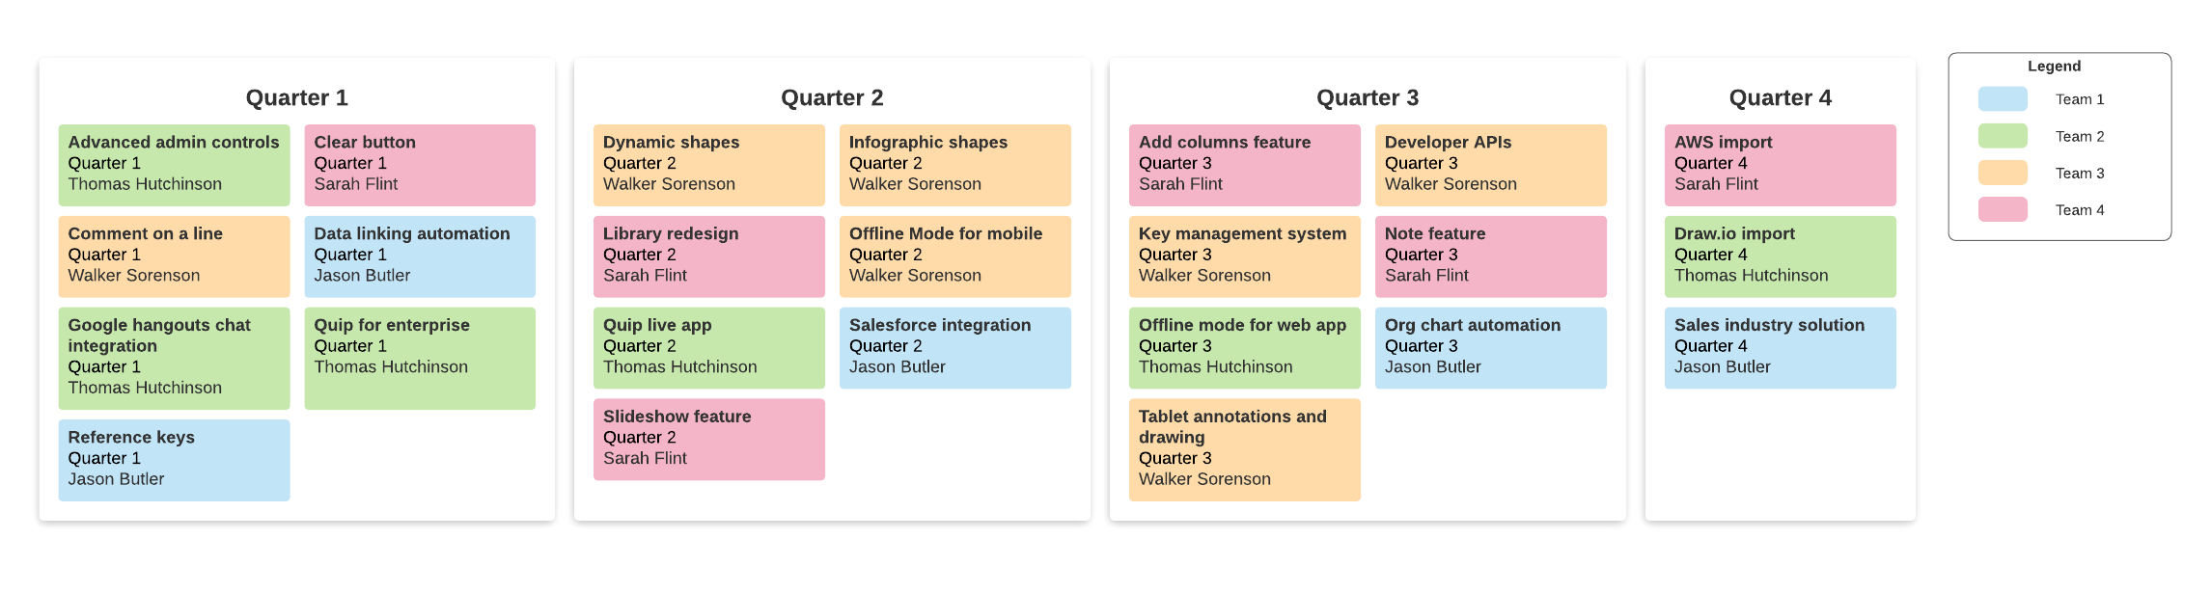Click the Draw.io import card

(1780, 256)
